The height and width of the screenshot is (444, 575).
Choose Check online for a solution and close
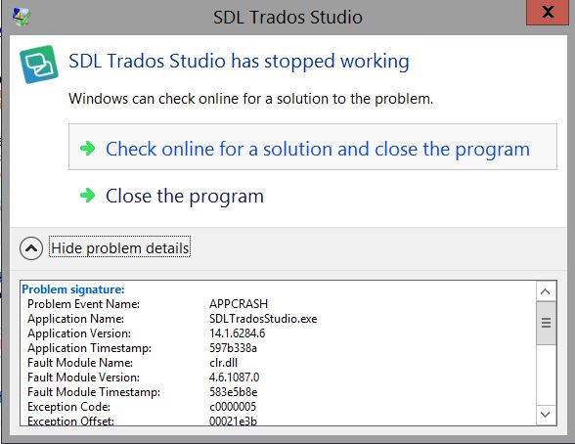[313, 147]
